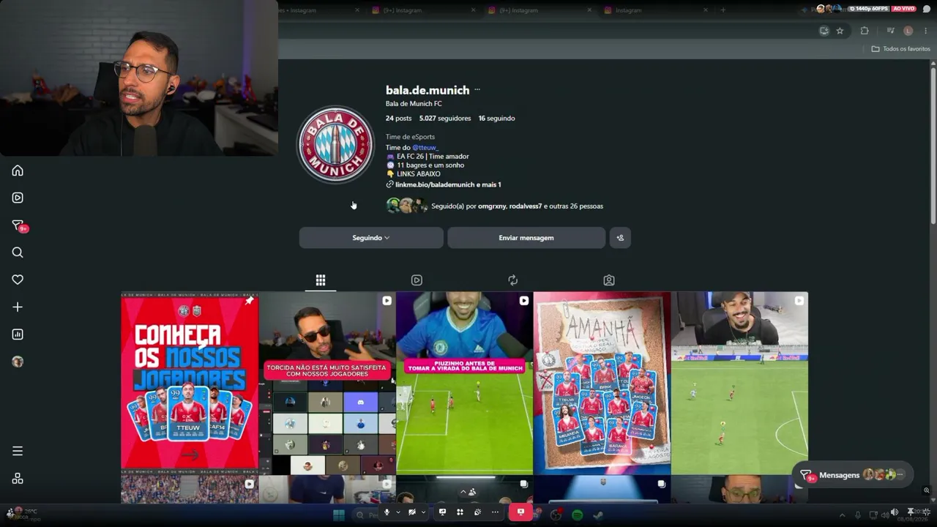
Task: Open the browser media control icon
Action: [890, 31]
